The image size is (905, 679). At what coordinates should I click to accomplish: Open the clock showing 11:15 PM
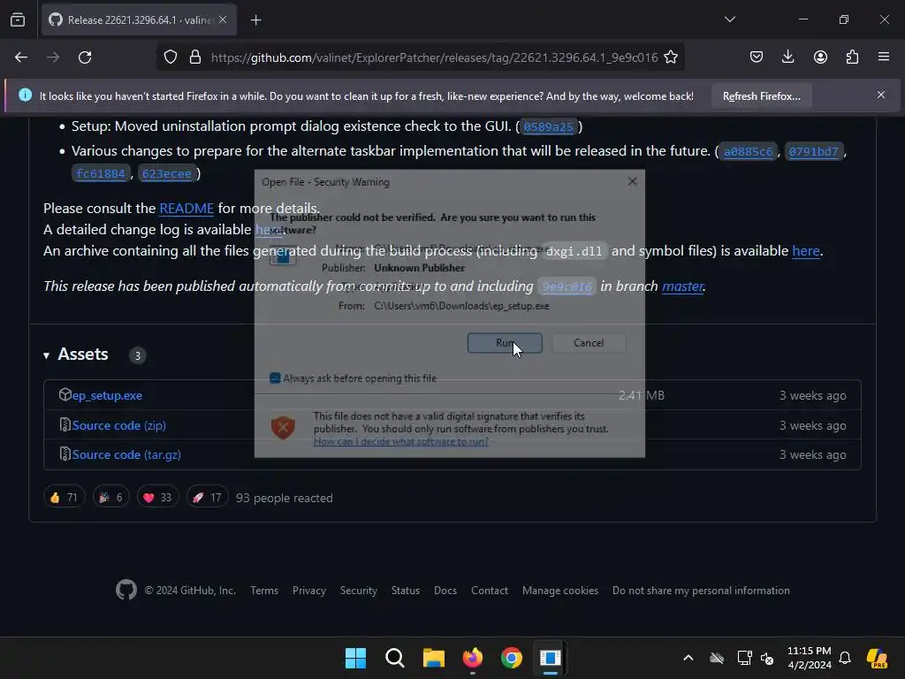tap(810, 658)
